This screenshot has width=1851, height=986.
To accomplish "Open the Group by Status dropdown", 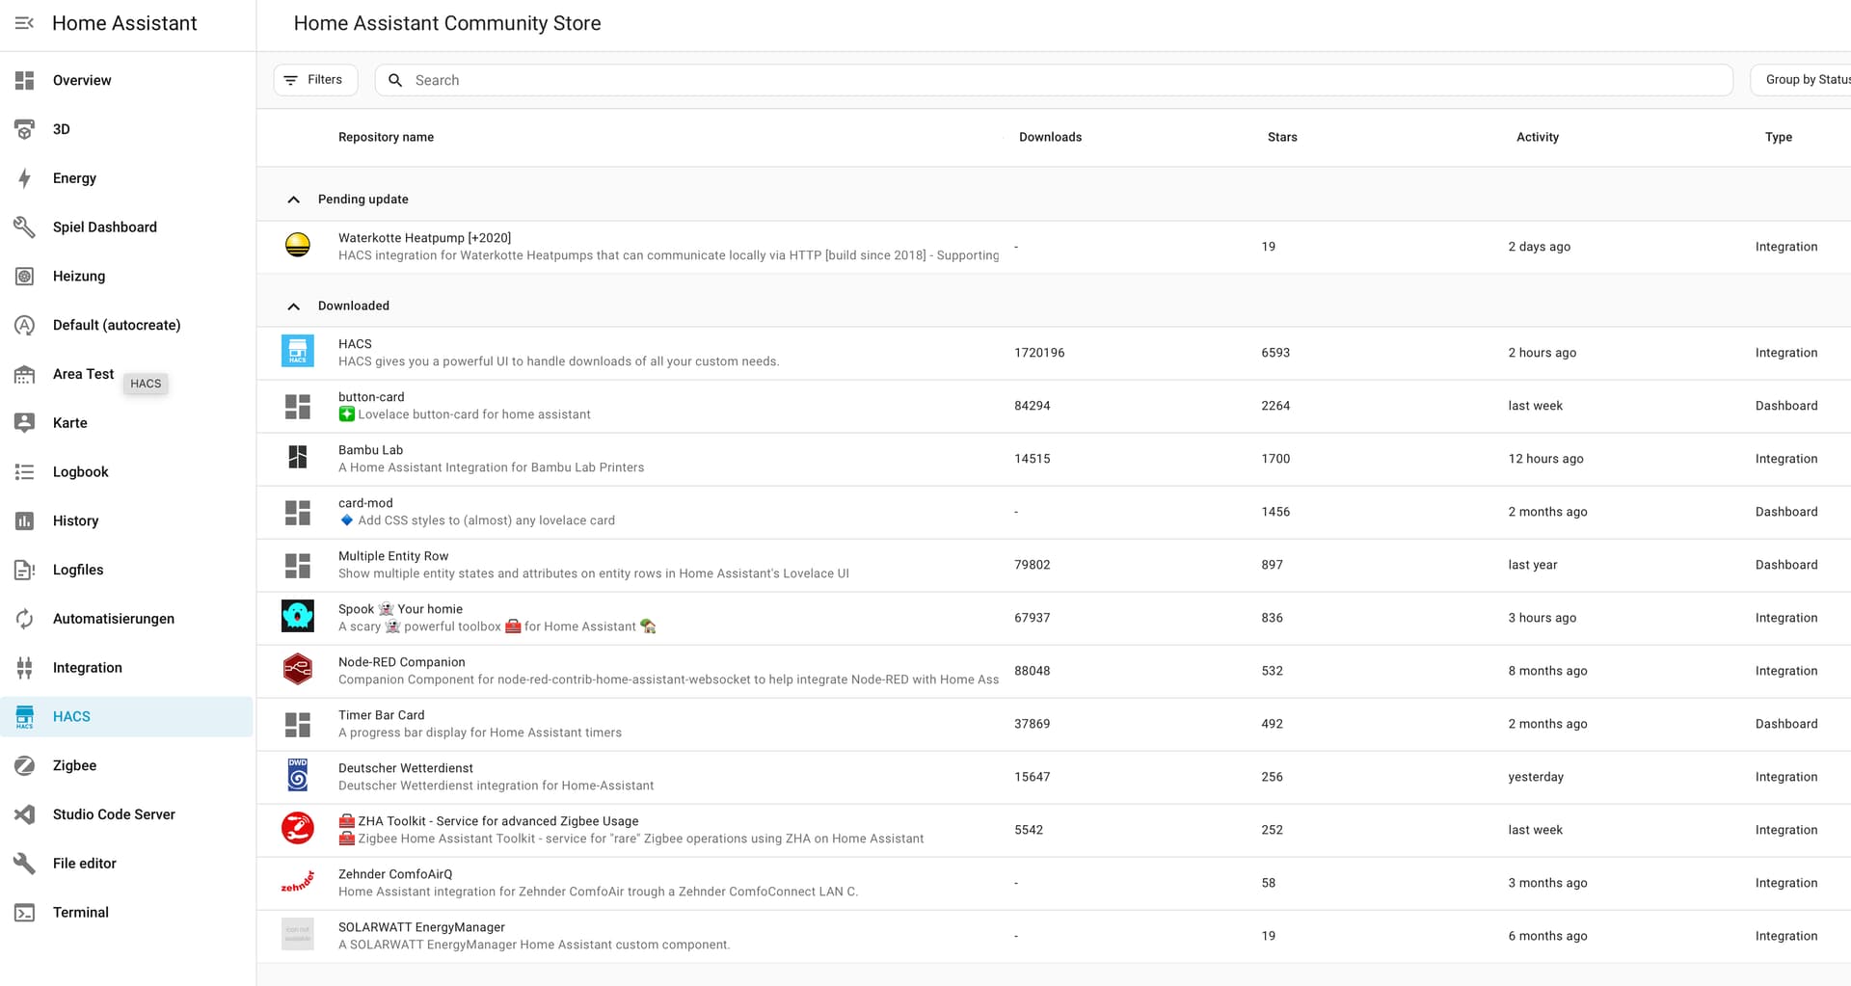I will coord(1803,80).
